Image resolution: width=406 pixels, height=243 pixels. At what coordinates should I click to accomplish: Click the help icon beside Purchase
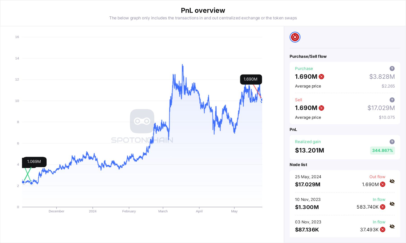(392, 69)
